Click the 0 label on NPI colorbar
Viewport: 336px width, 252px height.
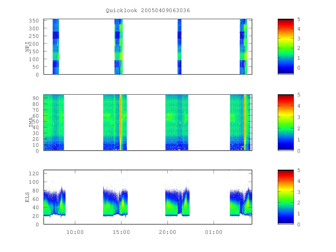pos(299,68)
